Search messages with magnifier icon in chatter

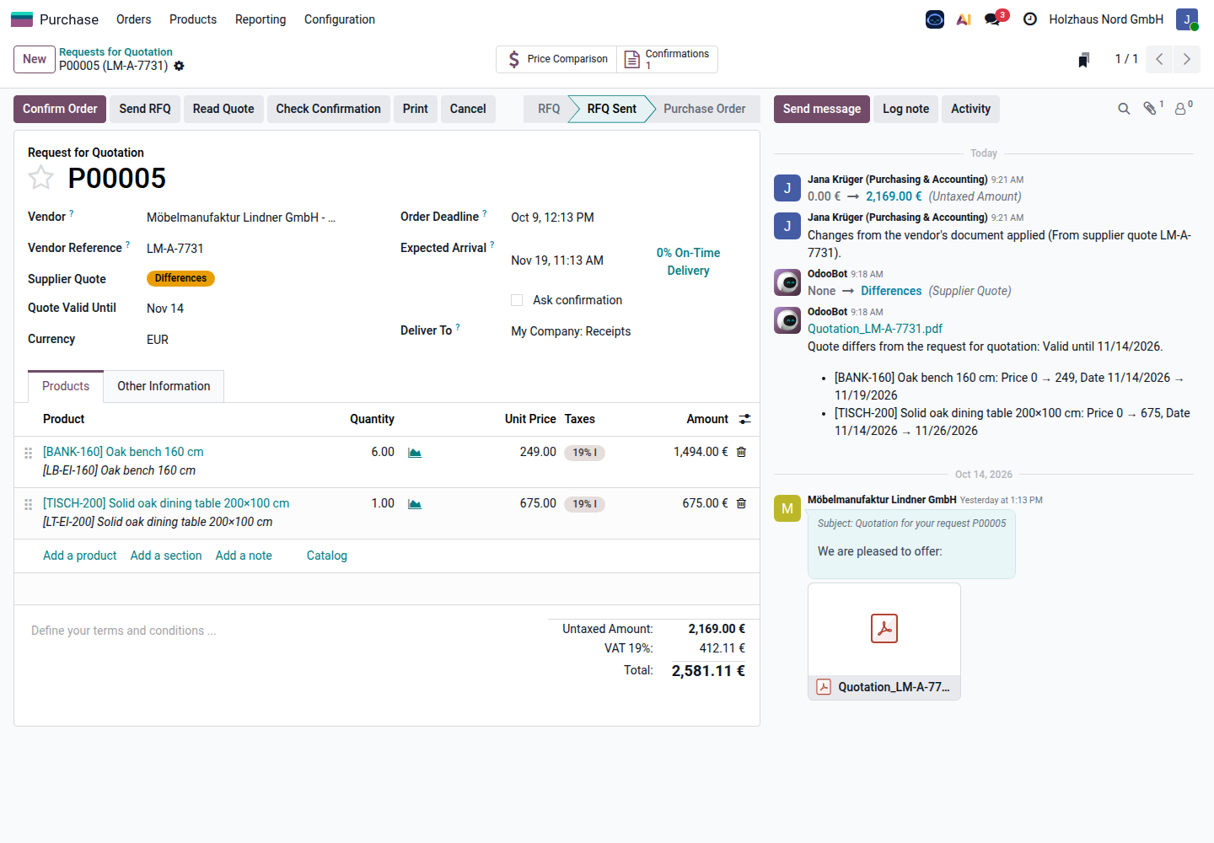1124,109
